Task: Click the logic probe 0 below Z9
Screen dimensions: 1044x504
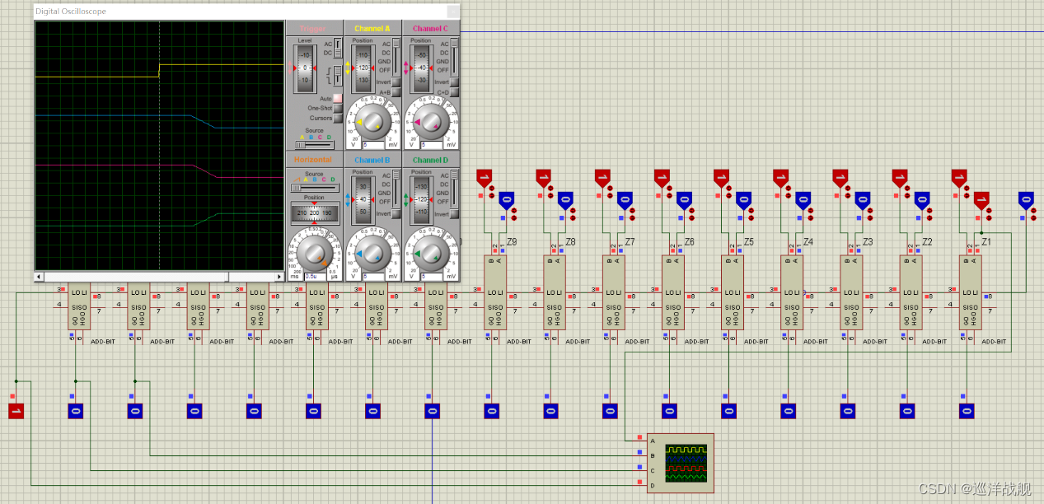Action: pos(491,410)
